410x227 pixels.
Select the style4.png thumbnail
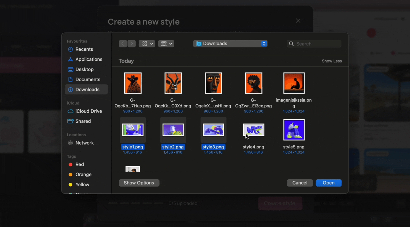tap(253, 130)
